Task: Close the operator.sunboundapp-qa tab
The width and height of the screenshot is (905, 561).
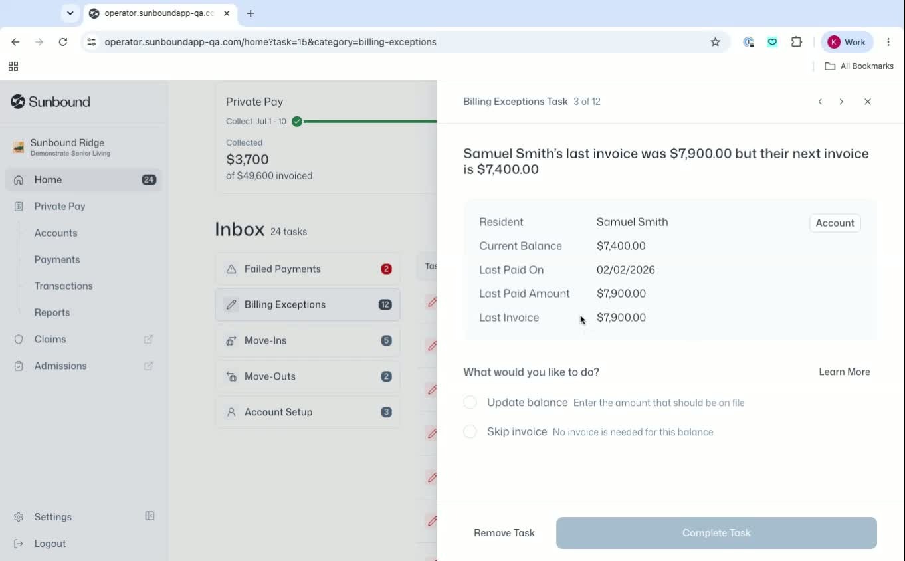Action: pyautogui.click(x=227, y=13)
